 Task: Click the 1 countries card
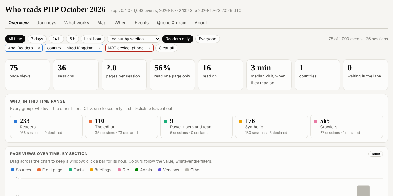click(317, 75)
